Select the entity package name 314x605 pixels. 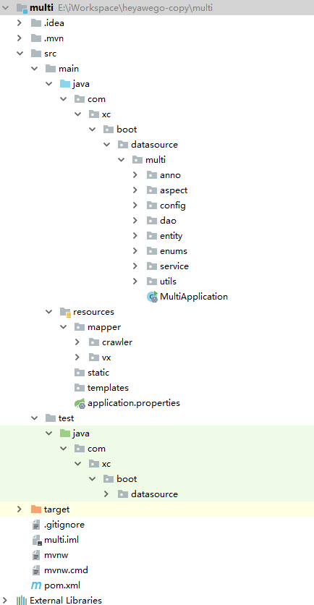[171, 236]
